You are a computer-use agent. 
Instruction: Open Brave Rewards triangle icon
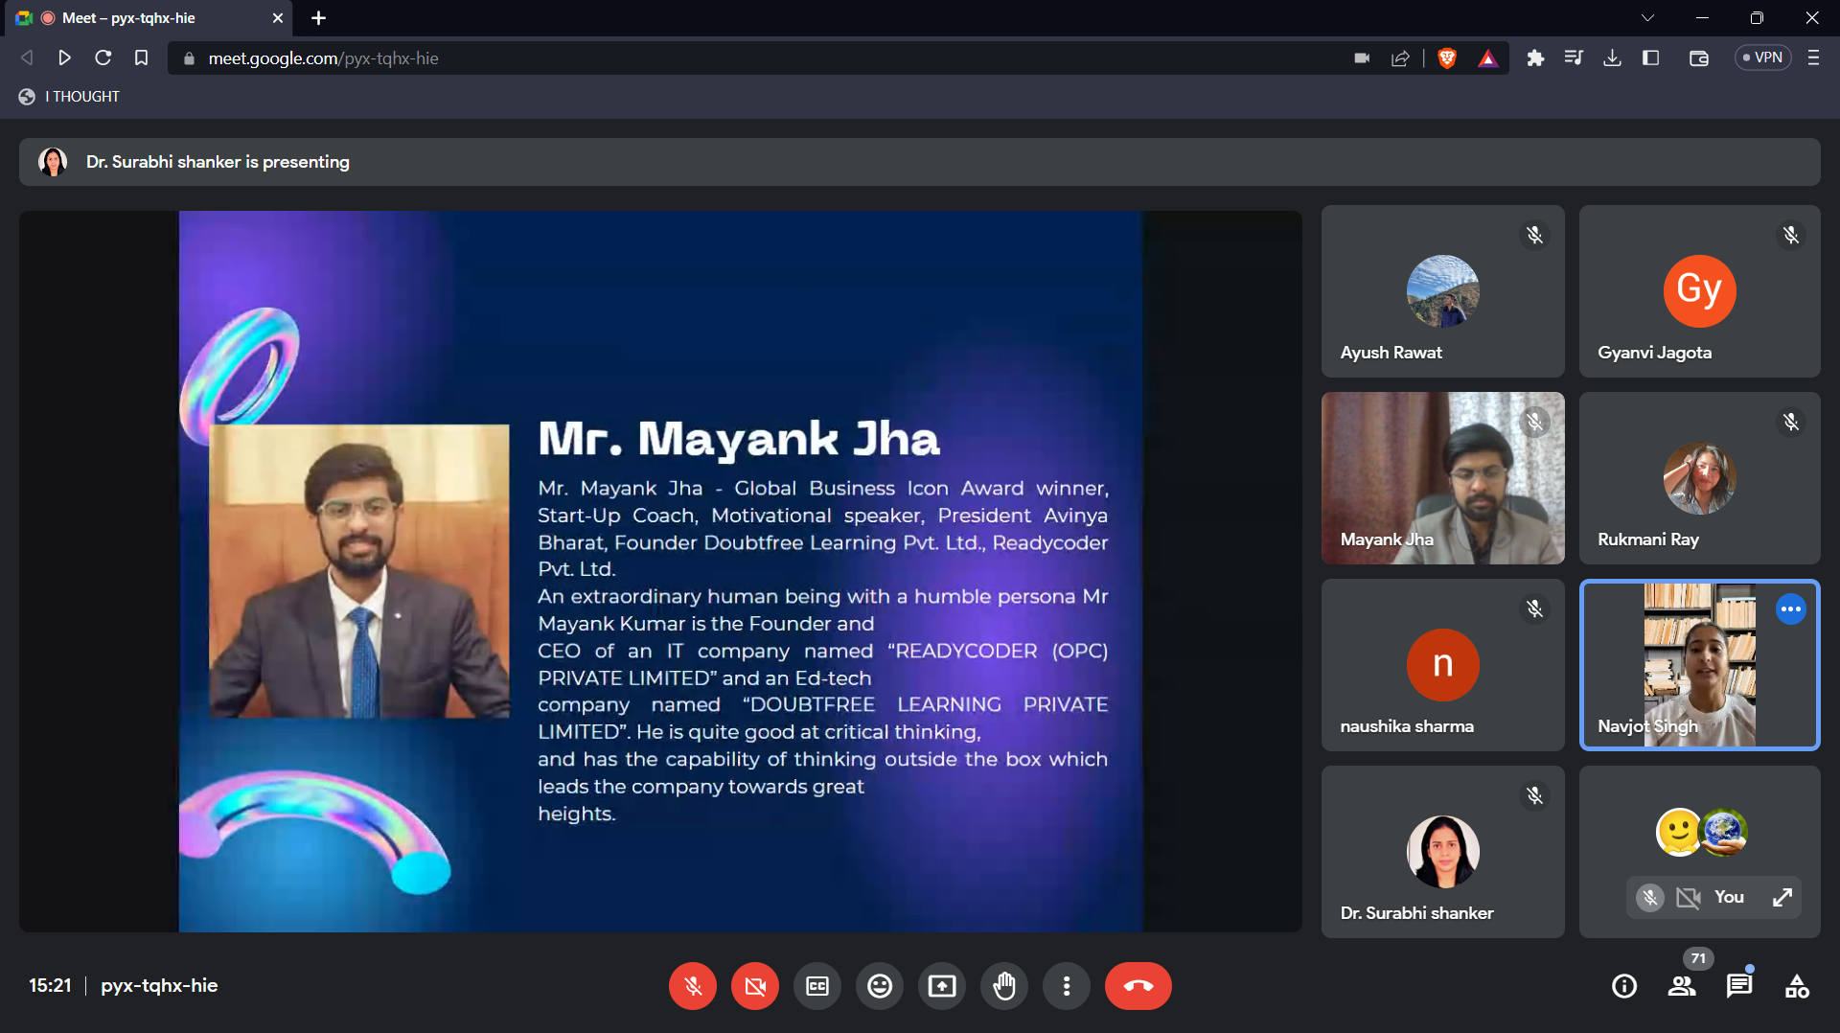(1487, 58)
